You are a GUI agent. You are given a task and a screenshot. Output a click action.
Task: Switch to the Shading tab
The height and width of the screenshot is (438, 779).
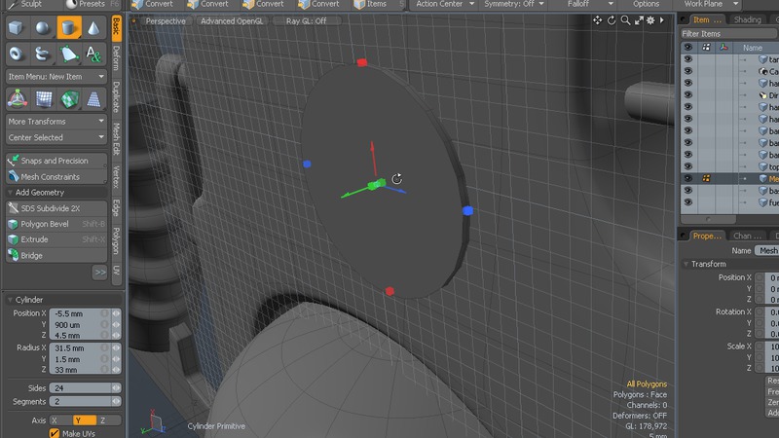748,19
